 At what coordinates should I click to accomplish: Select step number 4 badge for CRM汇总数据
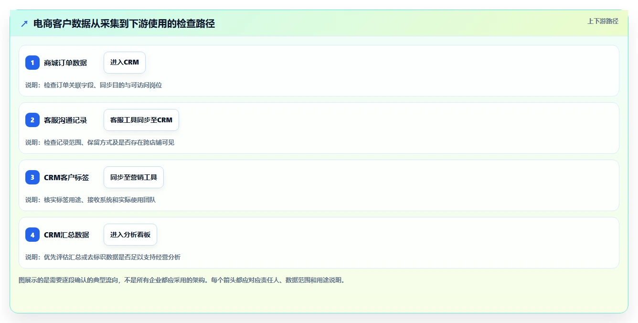32,235
